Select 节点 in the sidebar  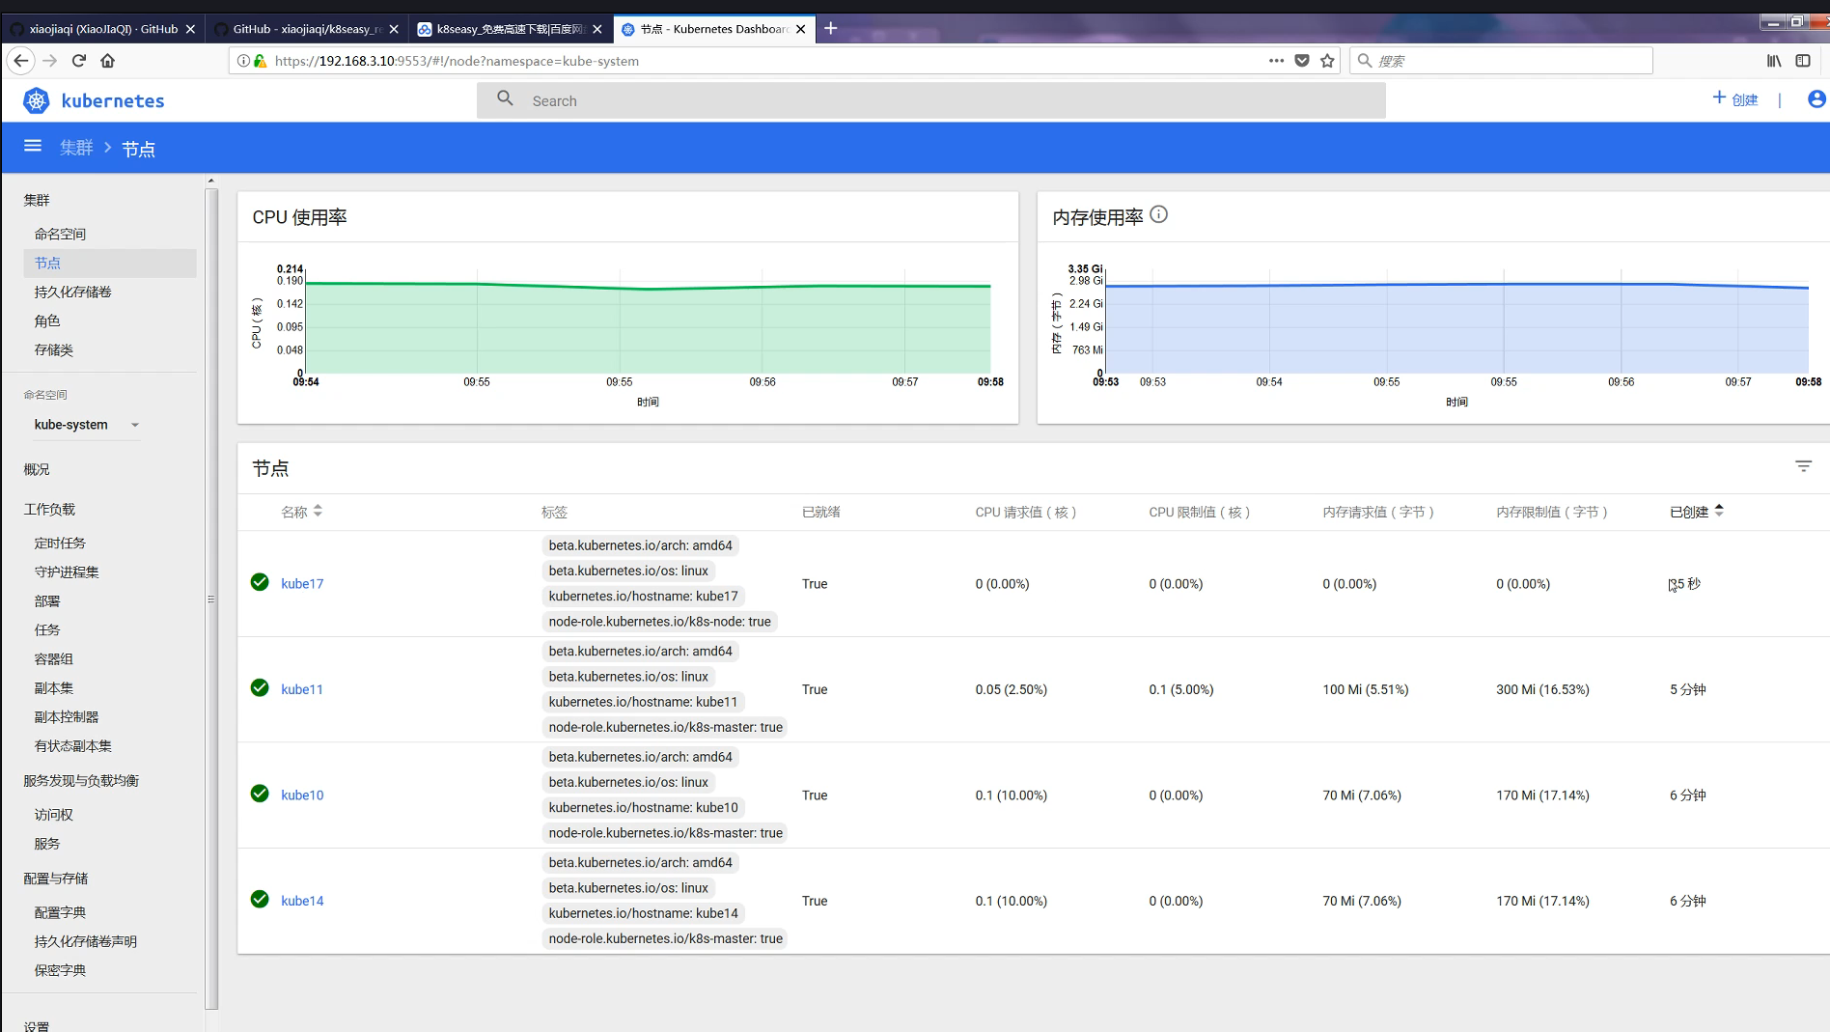coord(109,263)
